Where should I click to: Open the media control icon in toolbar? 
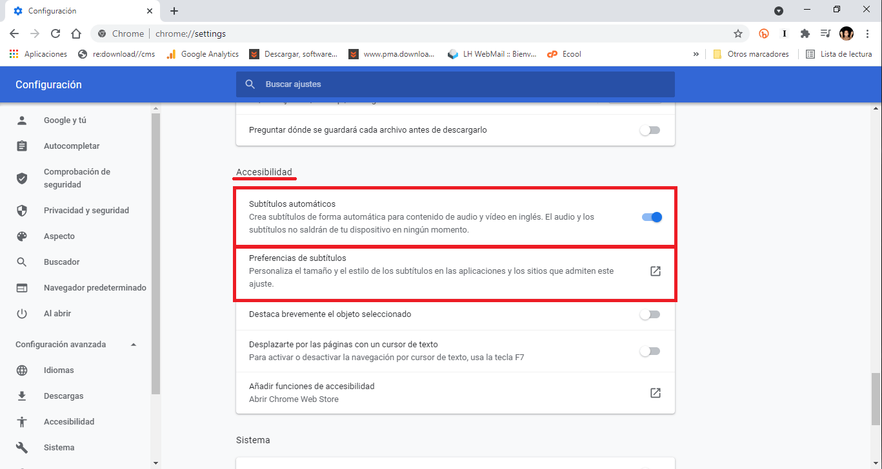825,33
